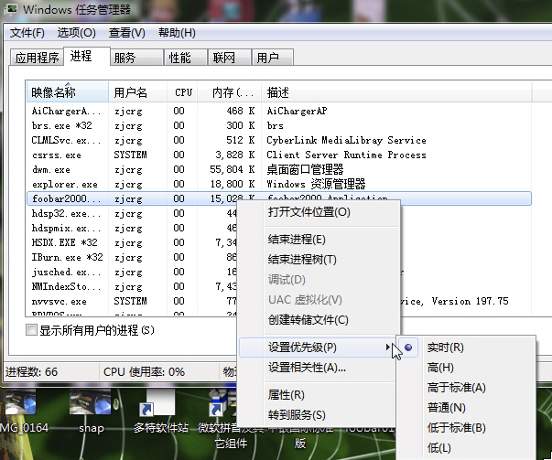Select the foobar2000... process row
This screenshot has width=552, height=460.
[279, 198]
